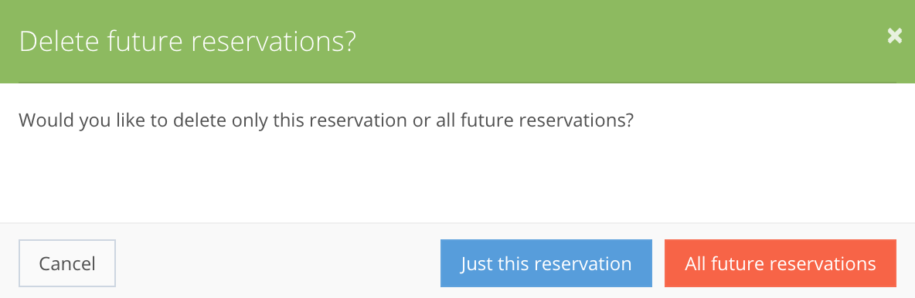This screenshot has width=915, height=298.
Task: Dismiss the delete reservations dialog via X
Action: pos(894,36)
